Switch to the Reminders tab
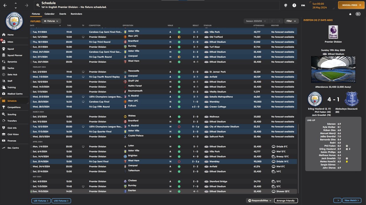This screenshot has width=366, height=205. (x=76, y=14)
